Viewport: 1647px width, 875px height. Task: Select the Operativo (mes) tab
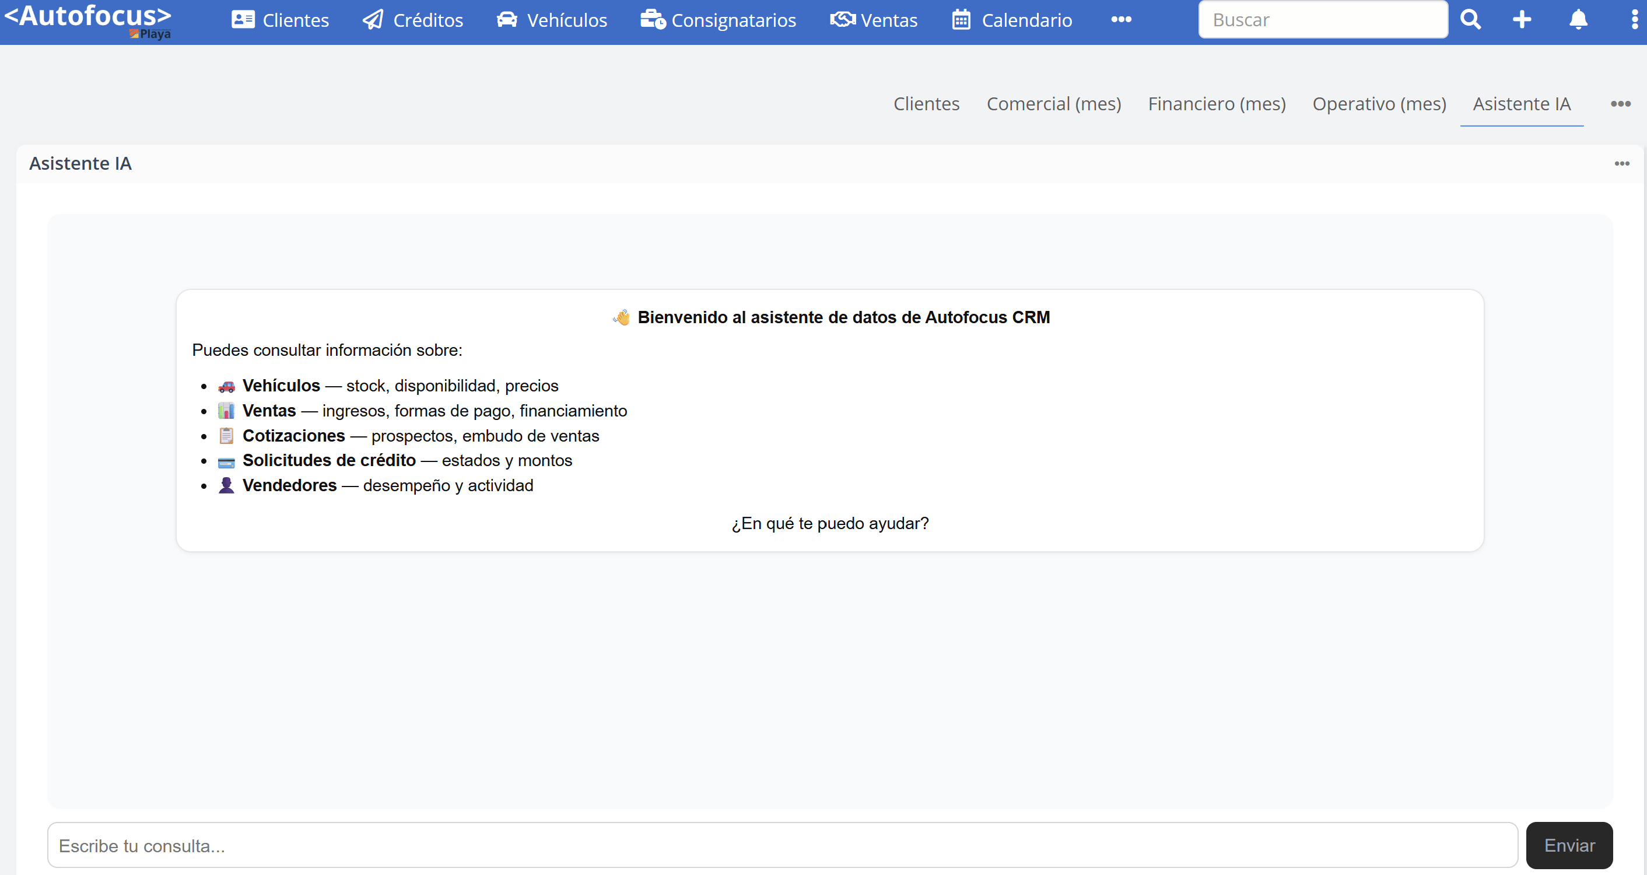pos(1379,104)
